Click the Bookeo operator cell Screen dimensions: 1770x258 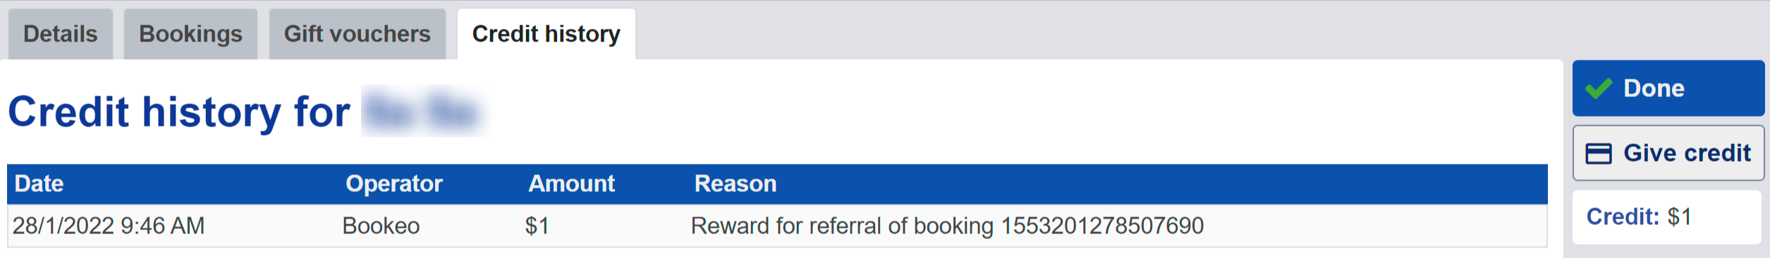(x=381, y=226)
